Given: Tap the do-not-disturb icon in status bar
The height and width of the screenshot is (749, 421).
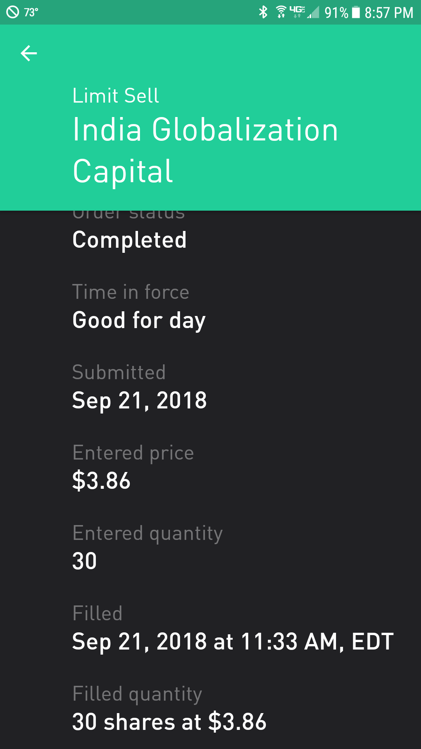Looking at the screenshot, I should [12, 12].
